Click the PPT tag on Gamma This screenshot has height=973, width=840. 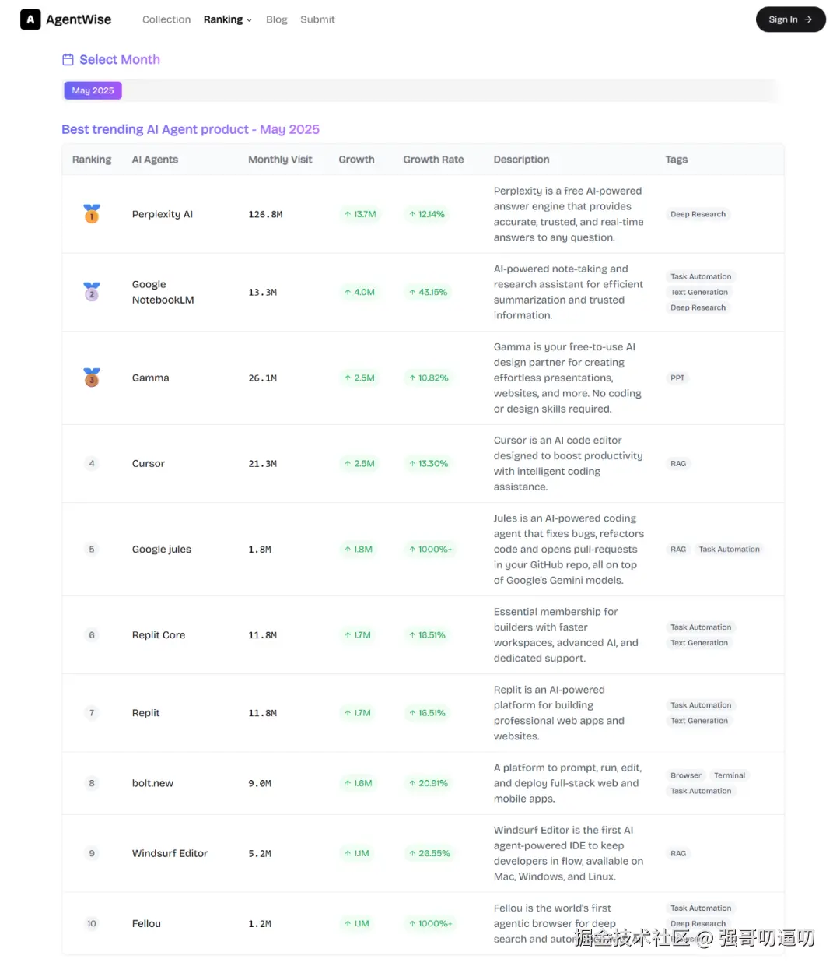coord(677,378)
